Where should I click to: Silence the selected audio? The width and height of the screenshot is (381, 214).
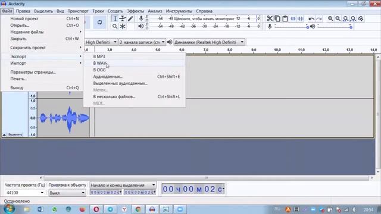[301, 18]
